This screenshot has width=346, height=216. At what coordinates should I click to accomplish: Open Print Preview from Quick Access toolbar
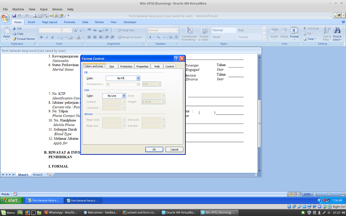(35, 16)
